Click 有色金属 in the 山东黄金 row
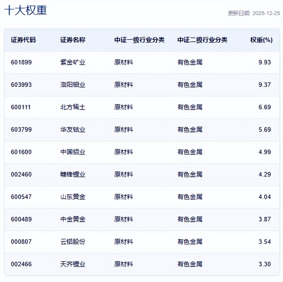283x282 pixels. click(x=190, y=197)
